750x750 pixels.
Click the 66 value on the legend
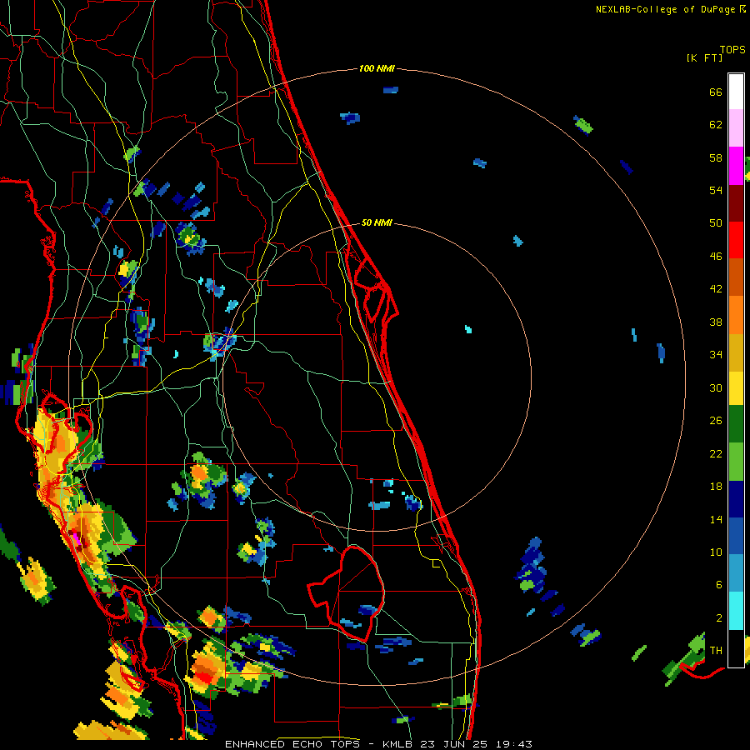(716, 92)
